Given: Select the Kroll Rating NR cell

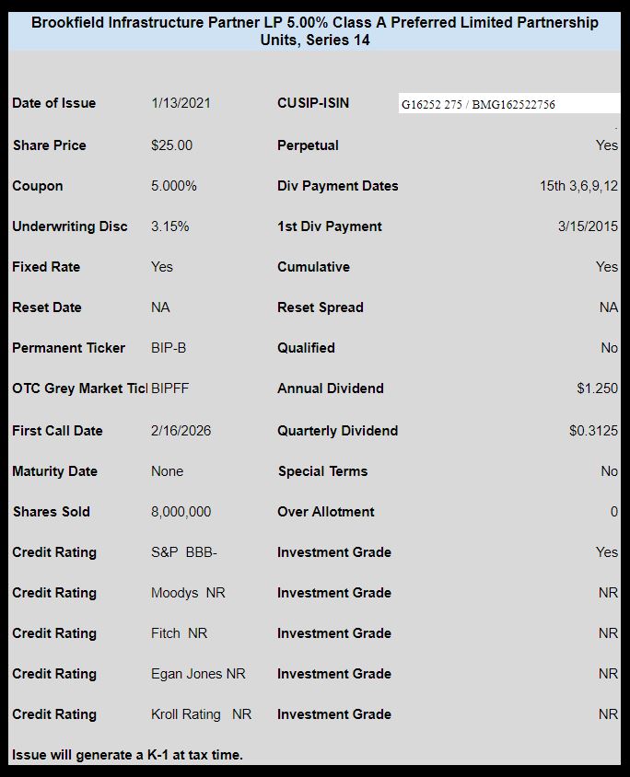Looking at the screenshot, I should 201,714.
